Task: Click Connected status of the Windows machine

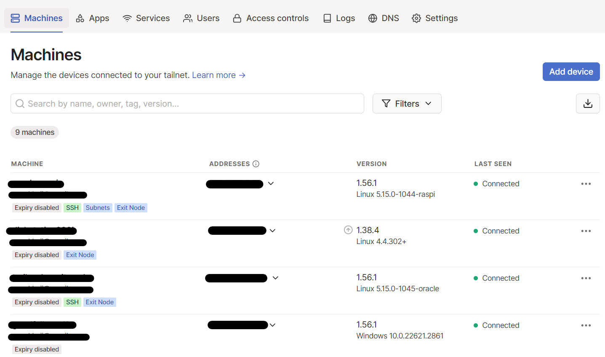Action: click(x=496, y=325)
